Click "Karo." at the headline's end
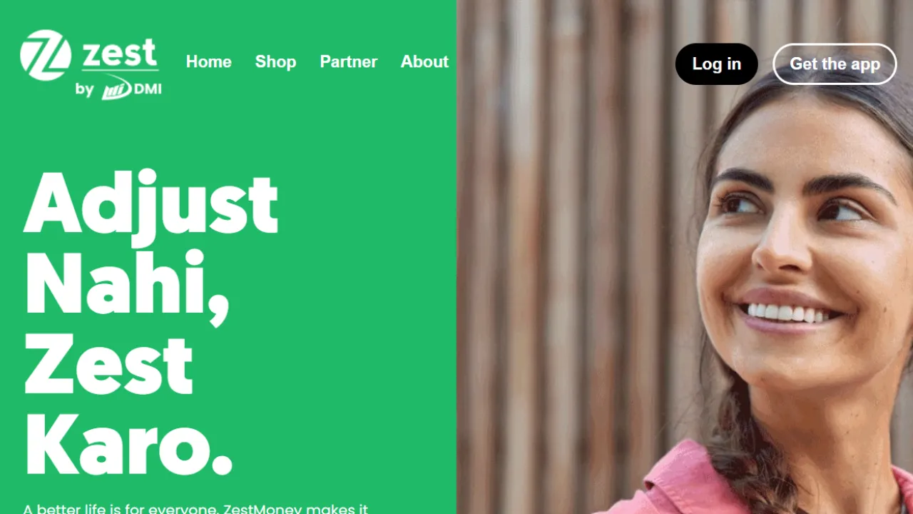The width and height of the screenshot is (913, 514). coord(128,443)
